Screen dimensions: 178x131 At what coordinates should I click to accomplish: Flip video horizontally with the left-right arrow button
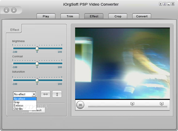pyautogui.click(x=46, y=94)
